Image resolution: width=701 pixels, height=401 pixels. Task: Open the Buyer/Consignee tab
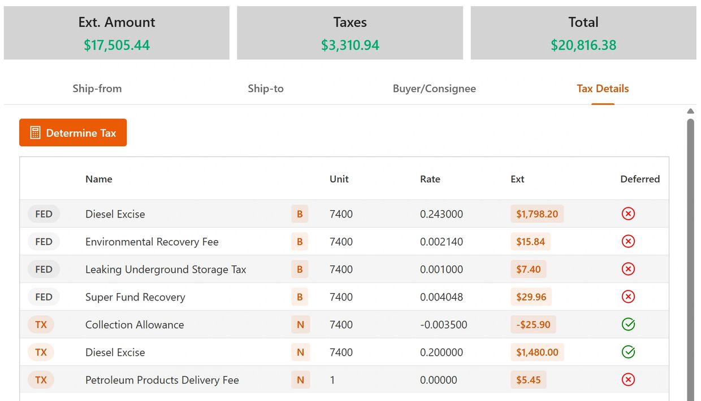(434, 89)
